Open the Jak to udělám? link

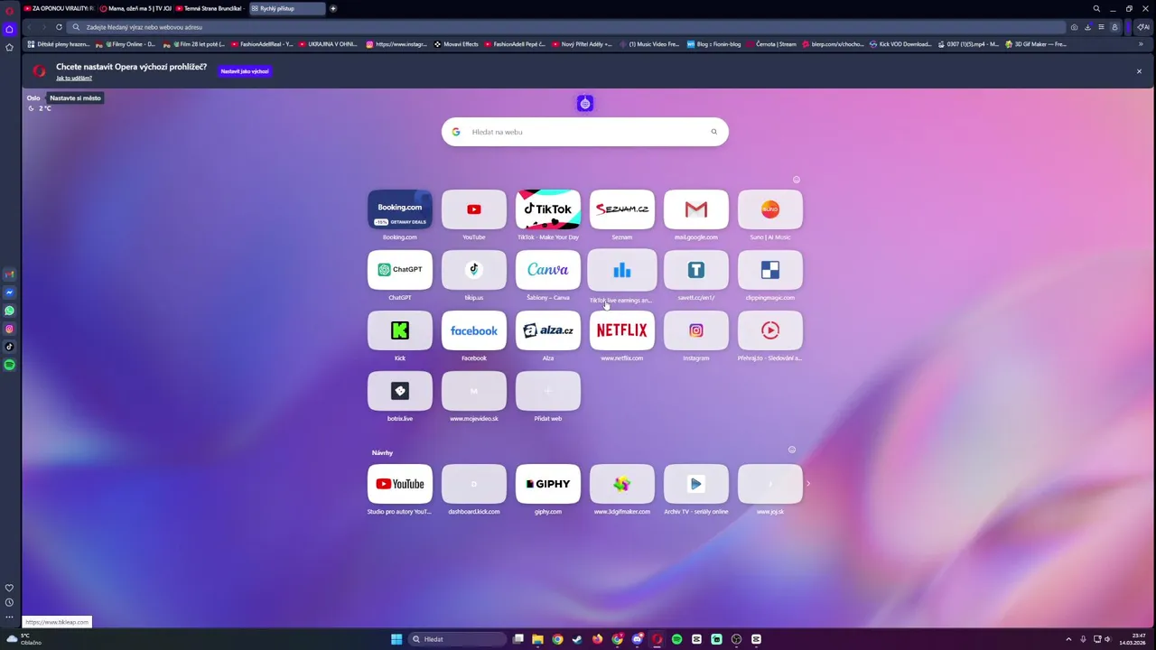pyautogui.click(x=74, y=78)
